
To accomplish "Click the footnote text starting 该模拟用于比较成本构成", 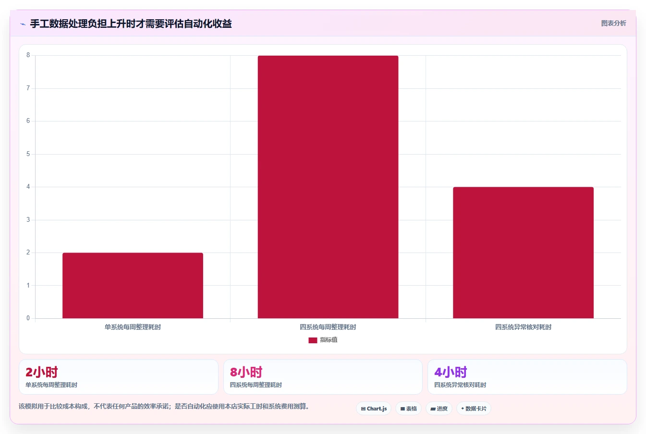I will [x=164, y=406].
